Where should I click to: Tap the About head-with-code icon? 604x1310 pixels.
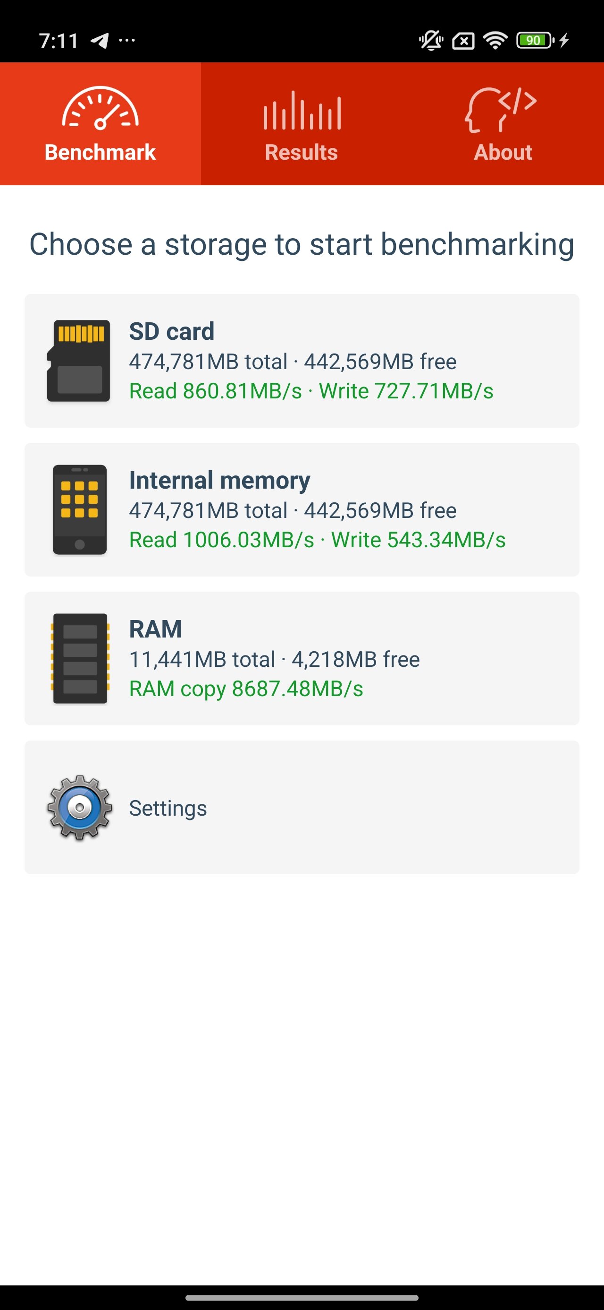[501, 110]
